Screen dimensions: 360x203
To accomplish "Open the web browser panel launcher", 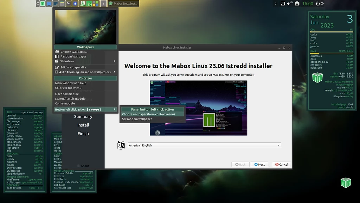I will (x=75, y=4).
